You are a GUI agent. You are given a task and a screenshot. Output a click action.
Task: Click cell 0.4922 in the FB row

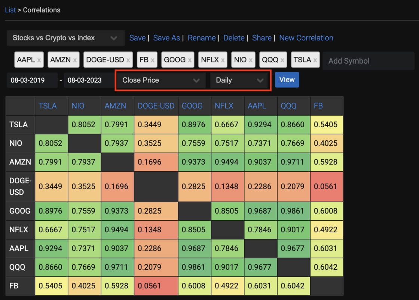228,286
